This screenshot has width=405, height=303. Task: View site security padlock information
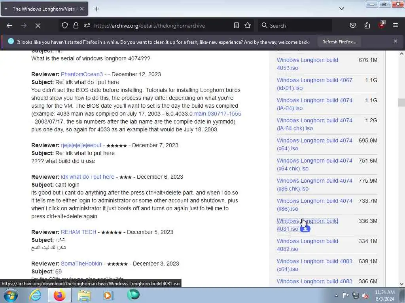[76, 26]
